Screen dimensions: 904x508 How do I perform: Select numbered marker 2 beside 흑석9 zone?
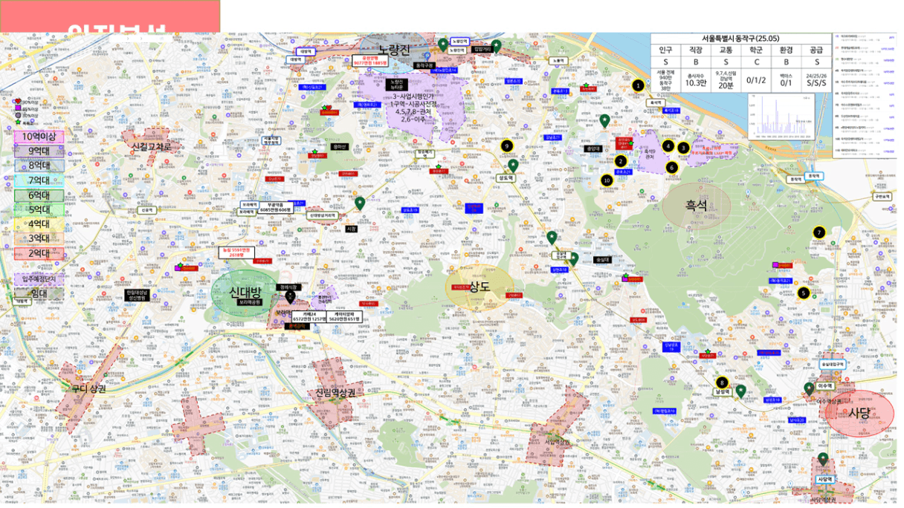pyautogui.click(x=621, y=161)
